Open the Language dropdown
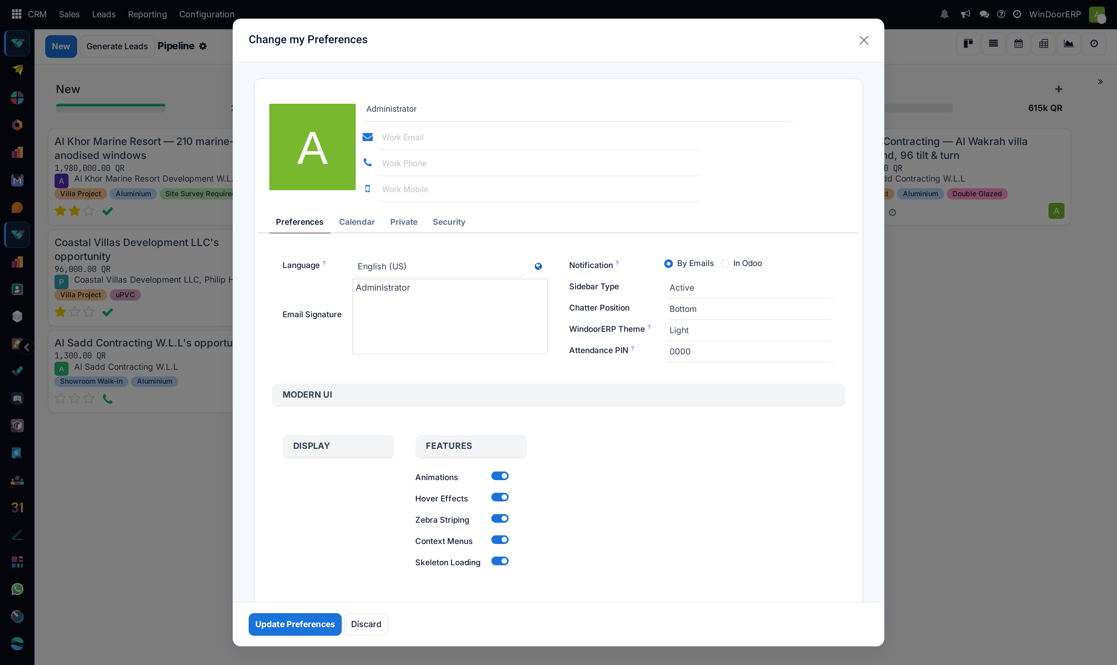Viewport: 1117px width, 665px height. point(439,266)
